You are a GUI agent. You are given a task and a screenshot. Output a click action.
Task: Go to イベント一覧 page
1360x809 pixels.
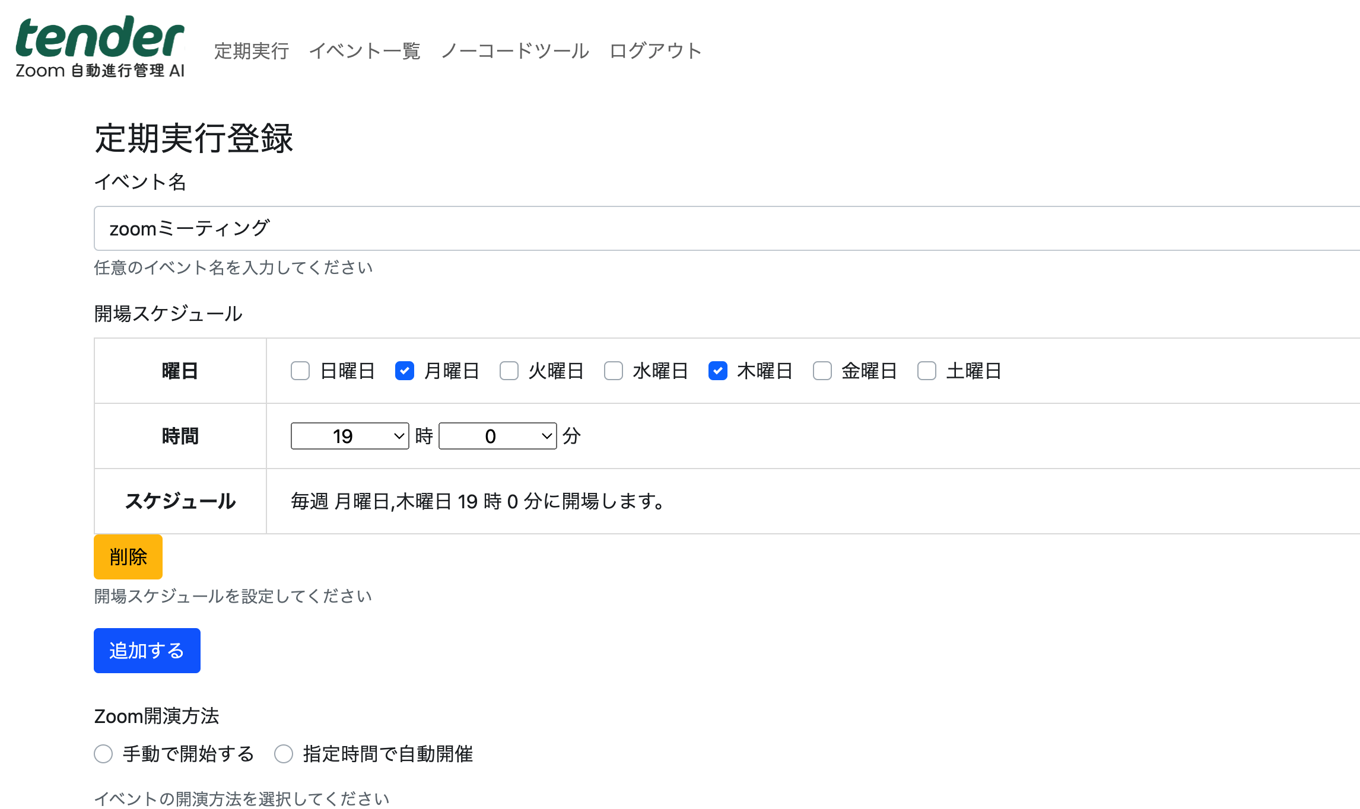pos(364,51)
